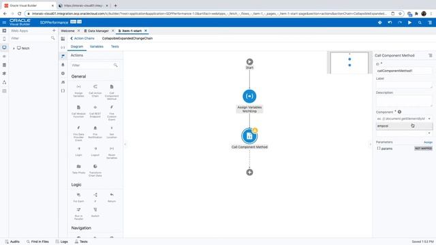Collapse the properties panel with right handle
The image size is (436, 245).
pos(370,144)
